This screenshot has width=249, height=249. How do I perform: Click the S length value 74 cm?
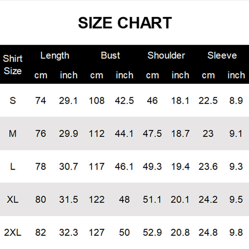pos(40,101)
